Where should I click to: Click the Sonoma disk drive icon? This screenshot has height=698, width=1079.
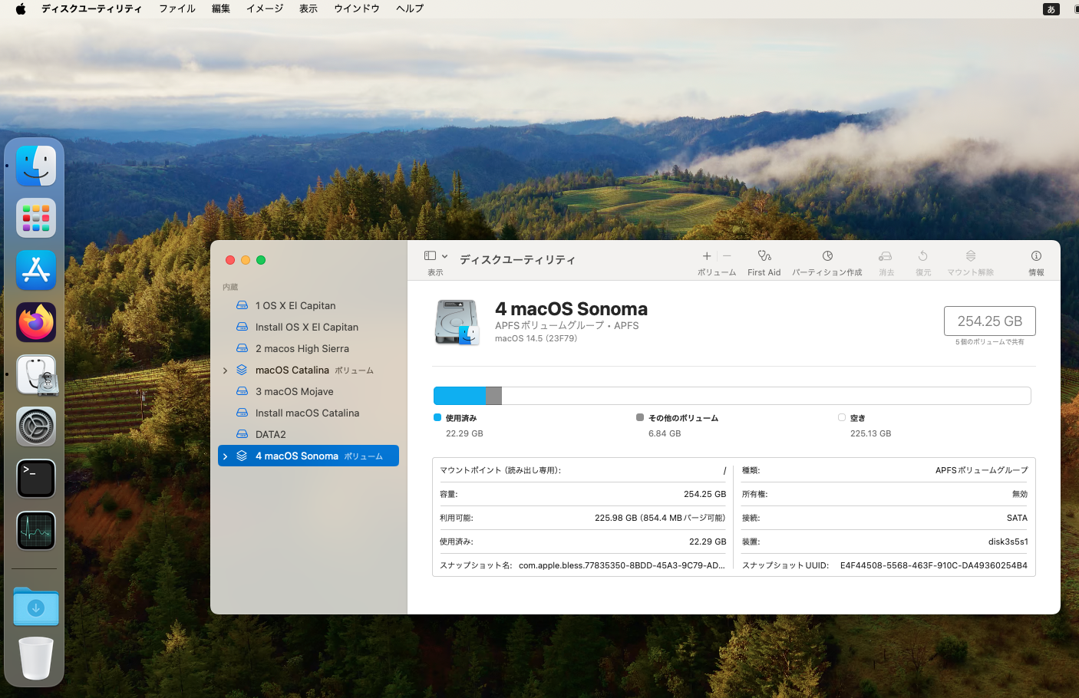pyautogui.click(x=457, y=322)
